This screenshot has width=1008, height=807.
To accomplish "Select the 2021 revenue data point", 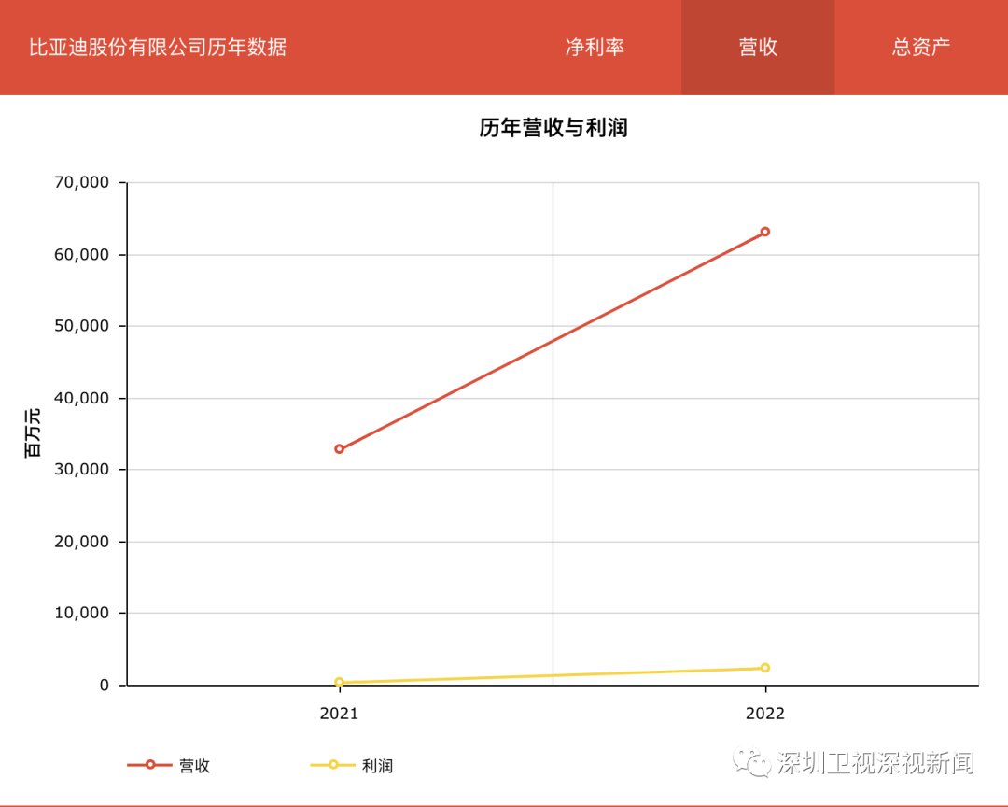I will pyautogui.click(x=340, y=449).
